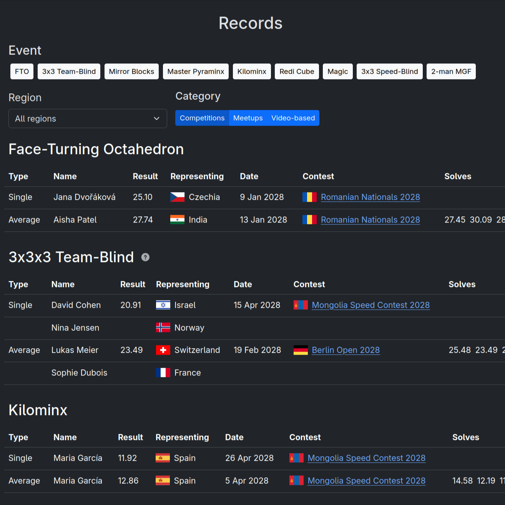
Task: Open the help tooltip for 3x3x3 Team-Blind
Action: coord(145,257)
